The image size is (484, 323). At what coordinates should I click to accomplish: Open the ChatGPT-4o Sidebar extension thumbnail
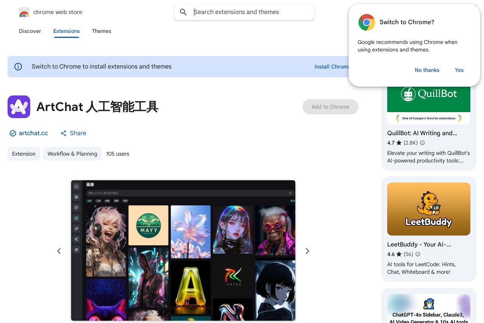tap(429, 308)
